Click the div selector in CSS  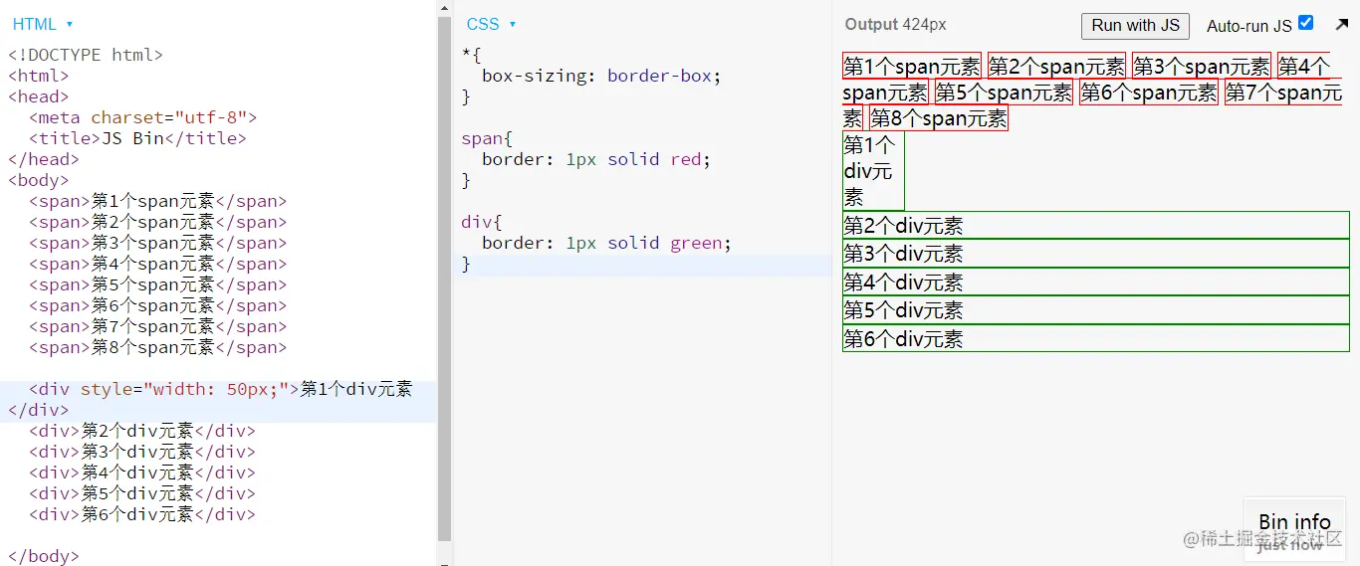(483, 222)
